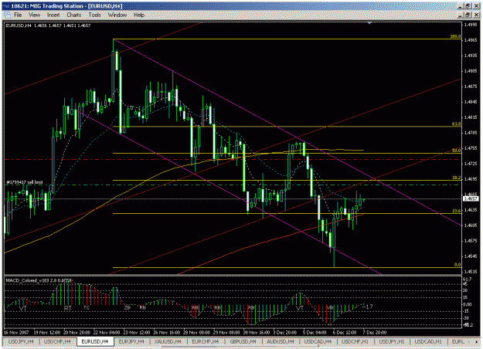The image size is (483, 349).
Task: Click the Fibonacci 100.0 level label
Action: pos(455,36)
